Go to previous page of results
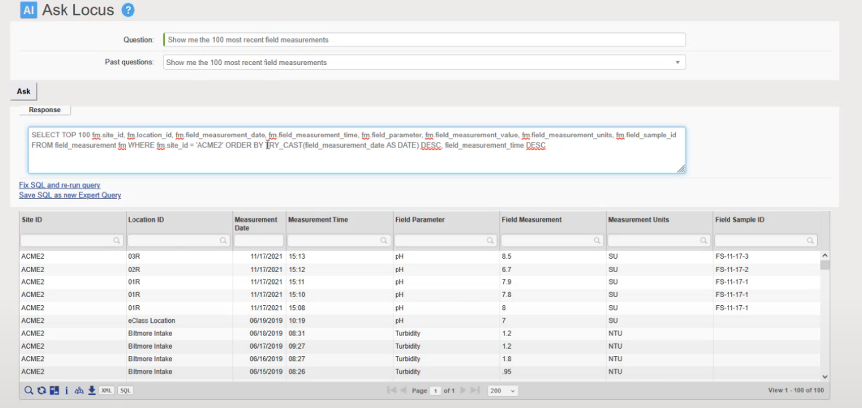Image resolution: width=862 pixels, height=408 pixels. pyautogui.click(x=403, y=390)
